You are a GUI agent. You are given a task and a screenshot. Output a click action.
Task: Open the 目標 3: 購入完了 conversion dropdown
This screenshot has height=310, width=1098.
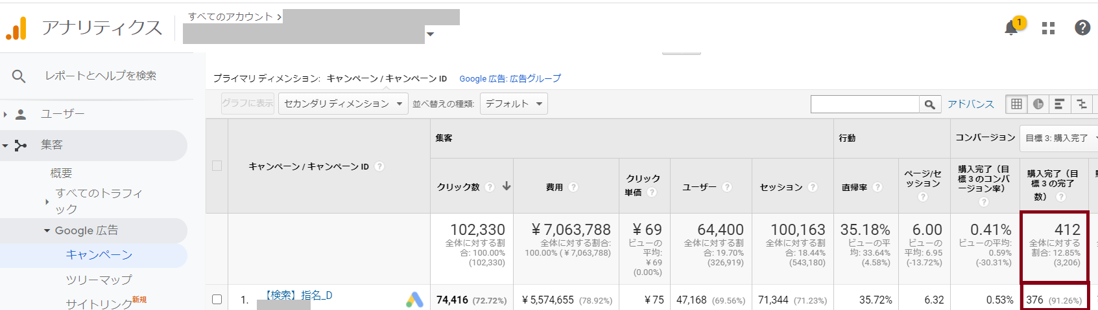tap(1058, 138)
